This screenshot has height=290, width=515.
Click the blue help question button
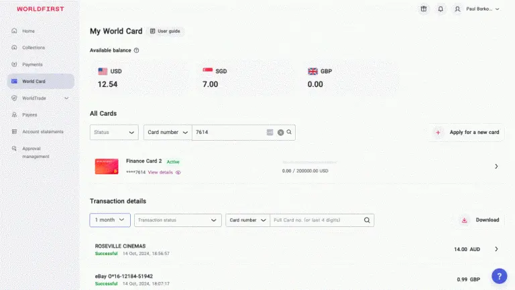(x=499, y=276)
